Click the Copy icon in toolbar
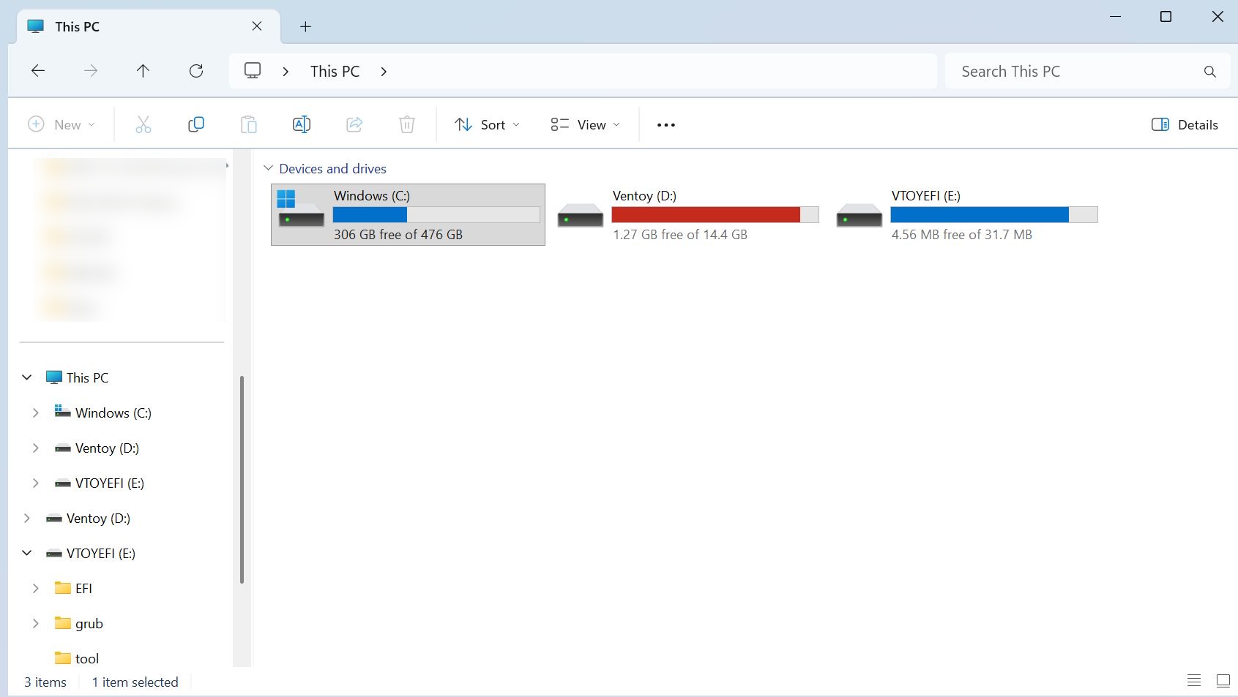Viewport: 1238px width, 697px height. 196,125
